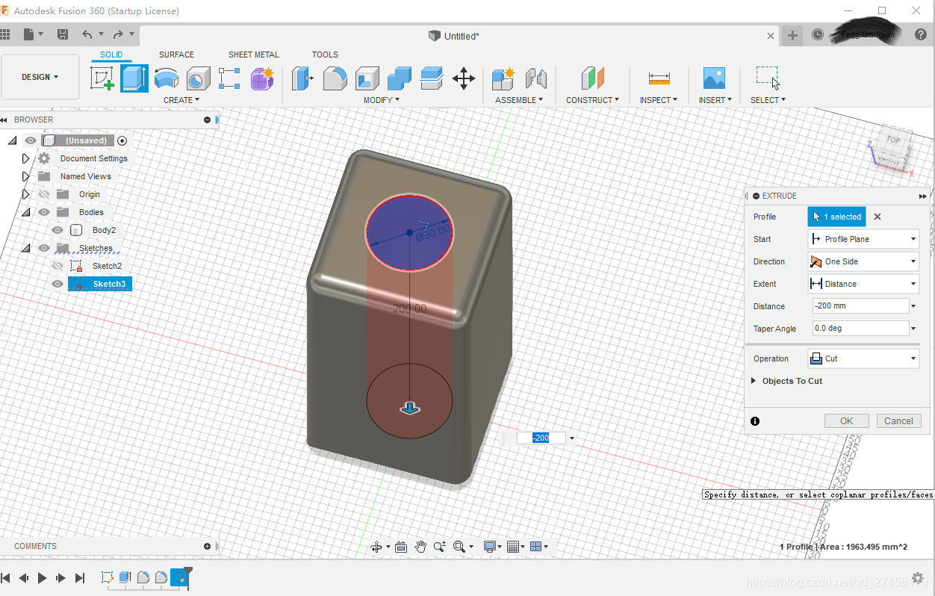
Task: Select the Create Sketch tool icon
Action: click(102, 78)
